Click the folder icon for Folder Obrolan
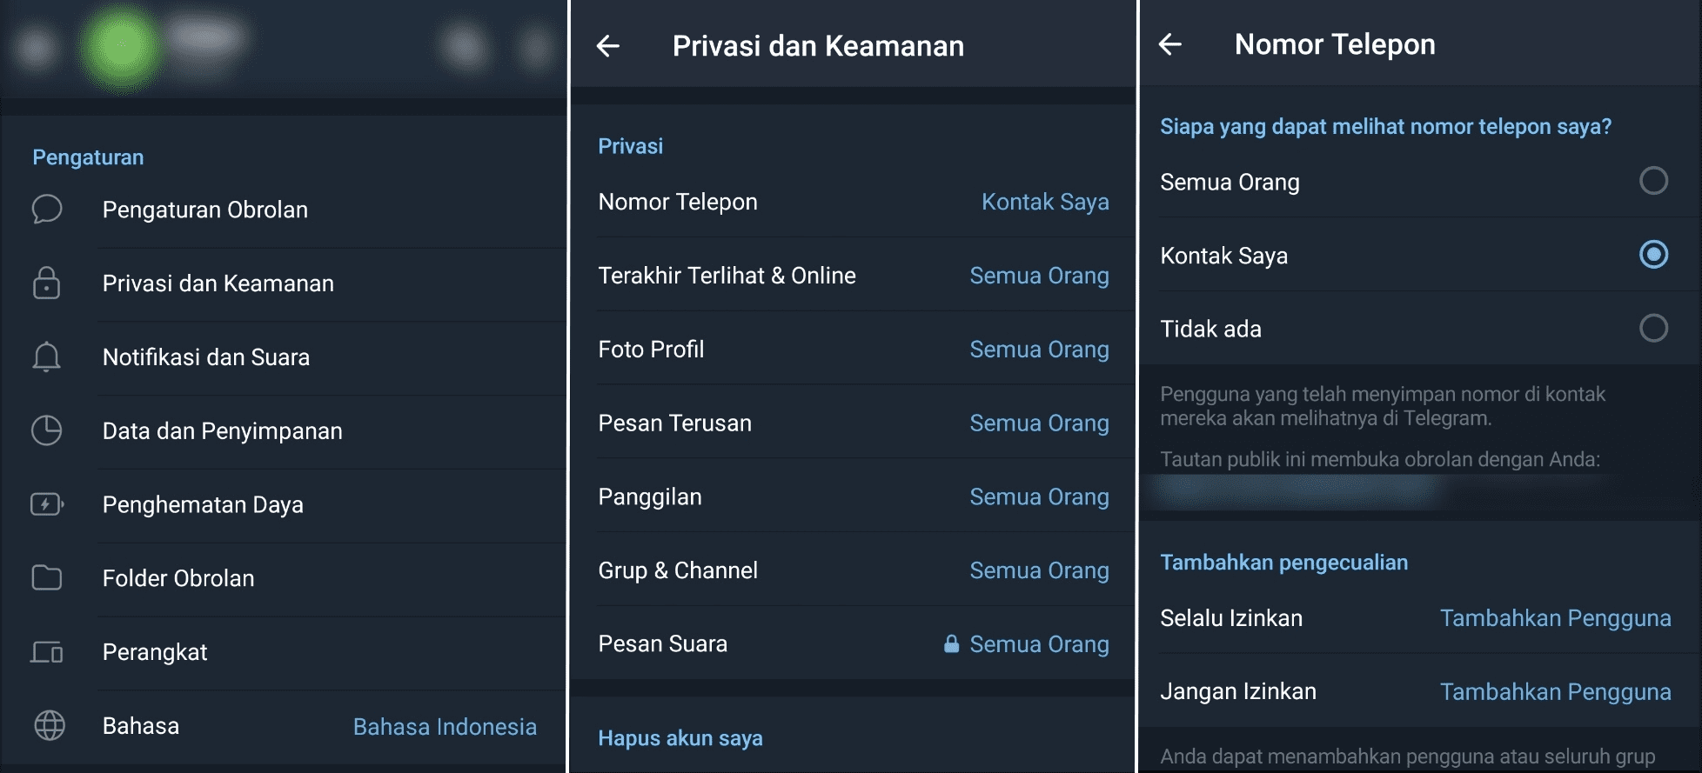The height and width of the screenshot is (773, 1702). (47, 578)
